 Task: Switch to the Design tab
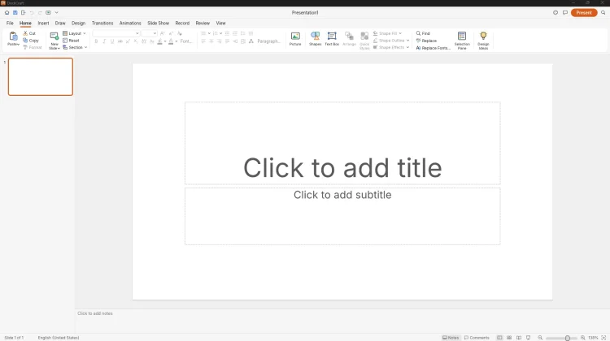coord(78,24)
